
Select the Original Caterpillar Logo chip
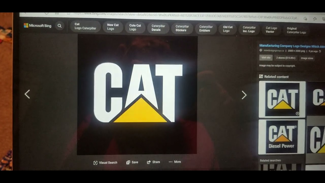point(296,30)
